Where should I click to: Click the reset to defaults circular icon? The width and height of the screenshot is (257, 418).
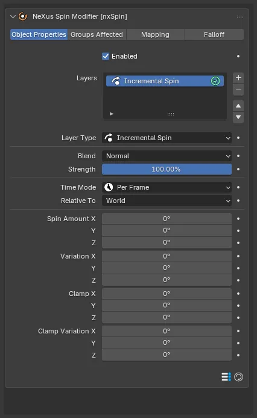[x=239, y=377]
